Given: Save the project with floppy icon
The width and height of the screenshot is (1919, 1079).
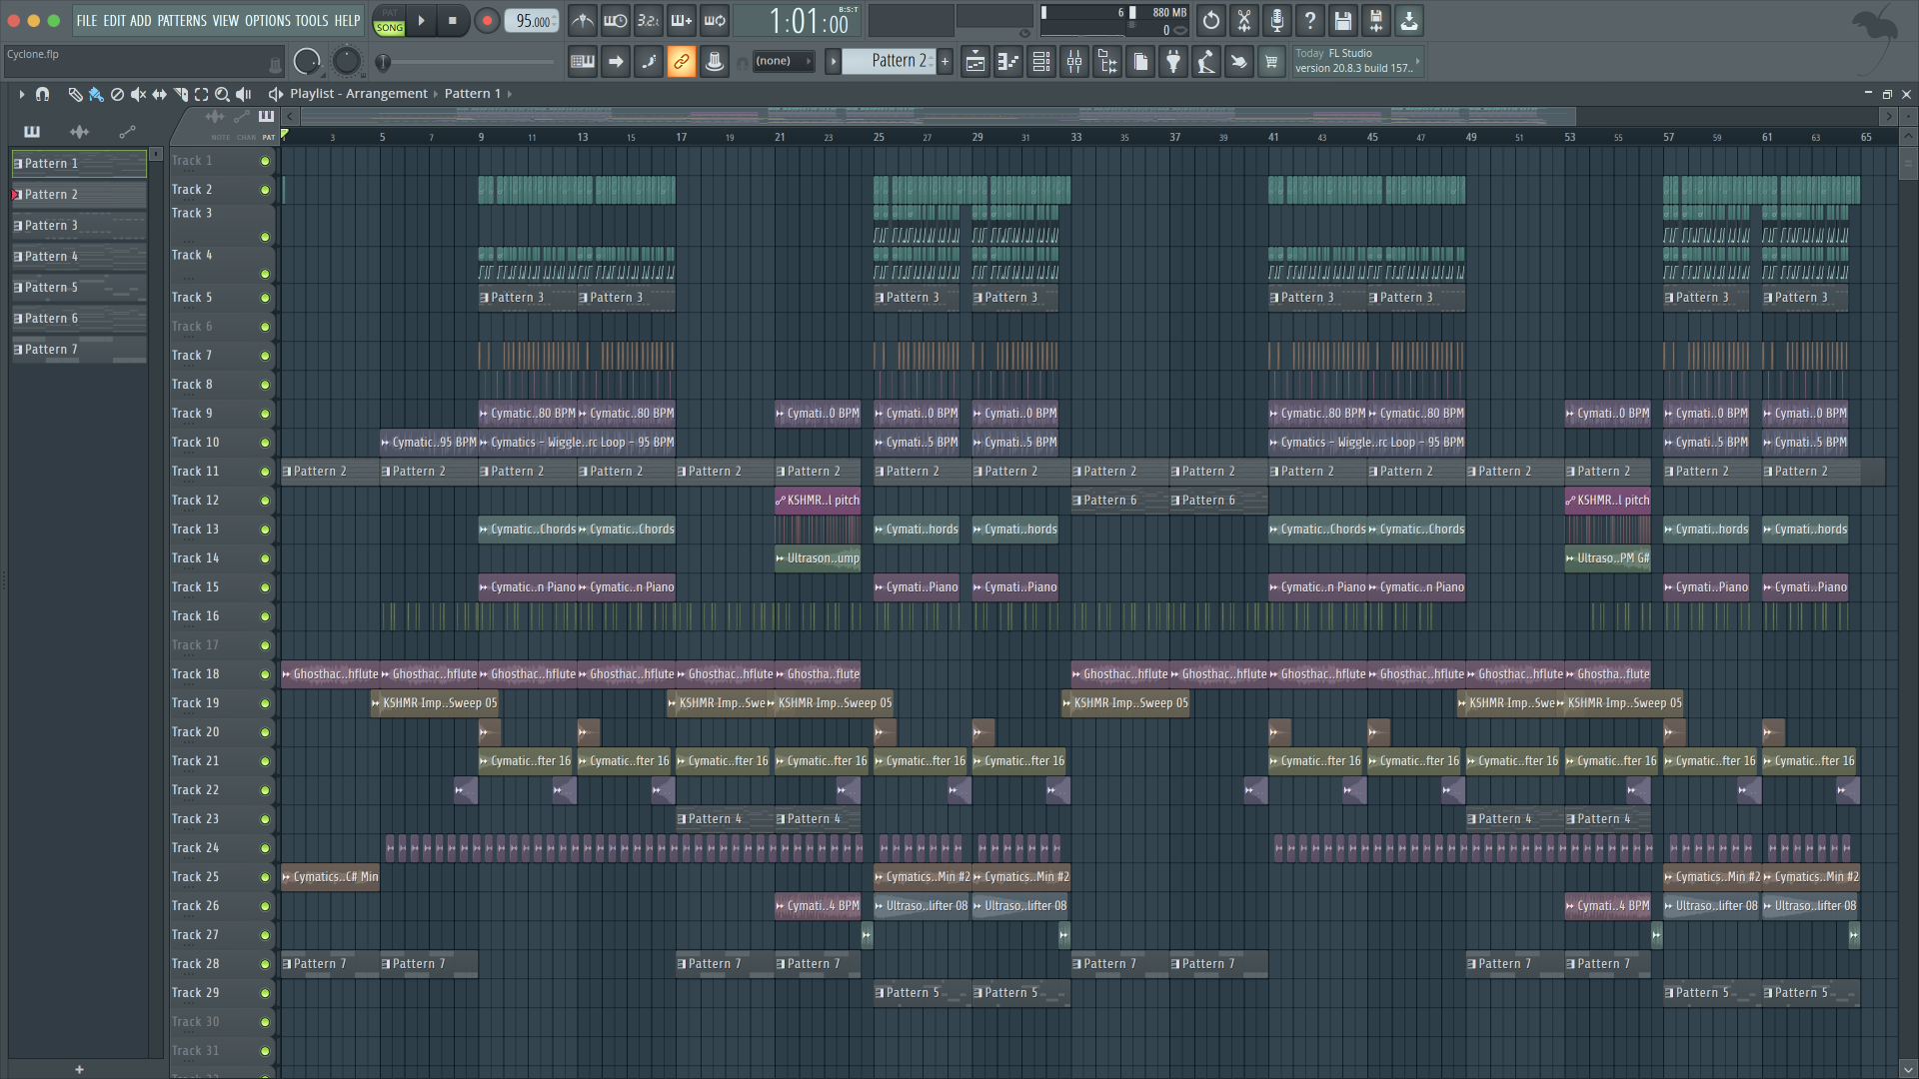Looking at the screenshot, I should [x=1343, y=21].
